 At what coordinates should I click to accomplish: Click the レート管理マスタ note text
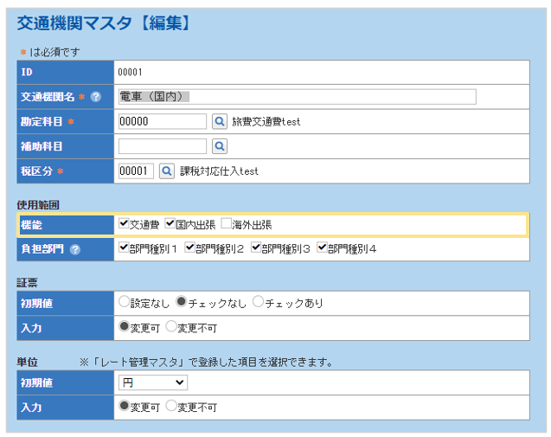(x=206, y=362)
